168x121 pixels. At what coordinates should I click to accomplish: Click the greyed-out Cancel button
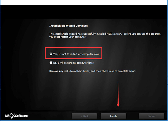tap(151, 116)
